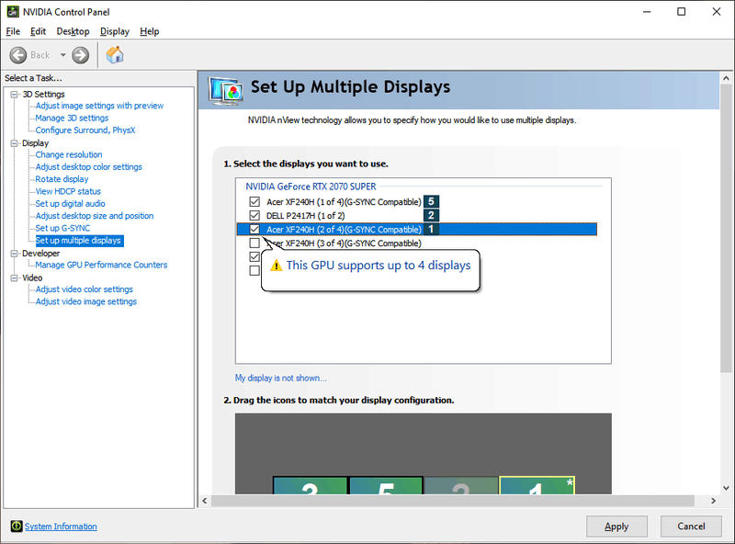Open Adjust desktop color settings
The image size is (735, 544).
tap(88, 166)
